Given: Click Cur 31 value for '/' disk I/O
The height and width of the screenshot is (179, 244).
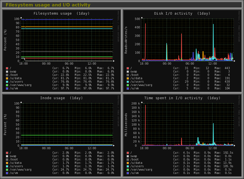Looking at the screenshot, I should 186,68.
